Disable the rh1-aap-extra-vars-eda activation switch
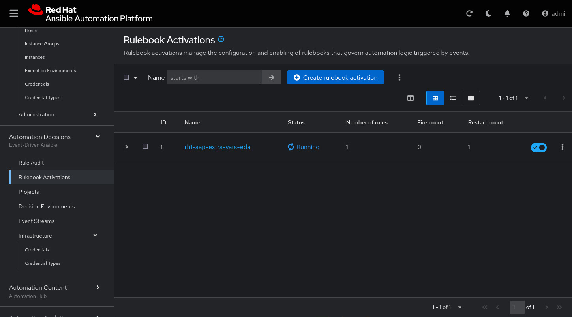Viewport: 572px width, 317px height. [539, 147]
